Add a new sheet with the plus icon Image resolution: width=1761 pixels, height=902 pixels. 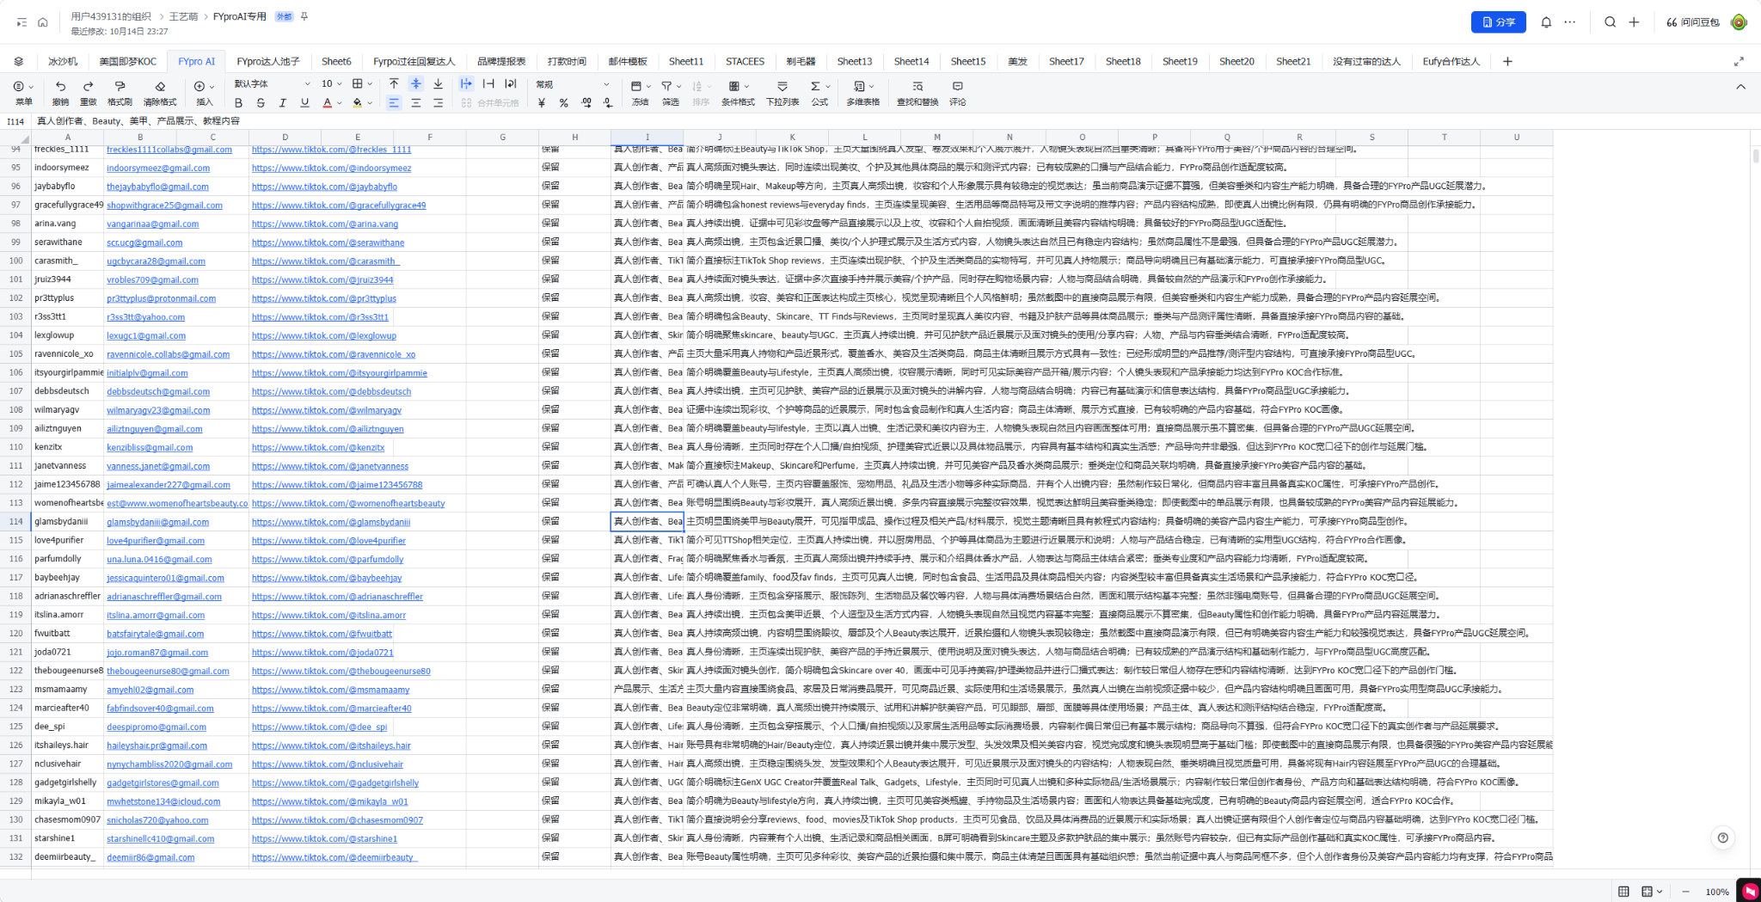(x=1507, y=61)
